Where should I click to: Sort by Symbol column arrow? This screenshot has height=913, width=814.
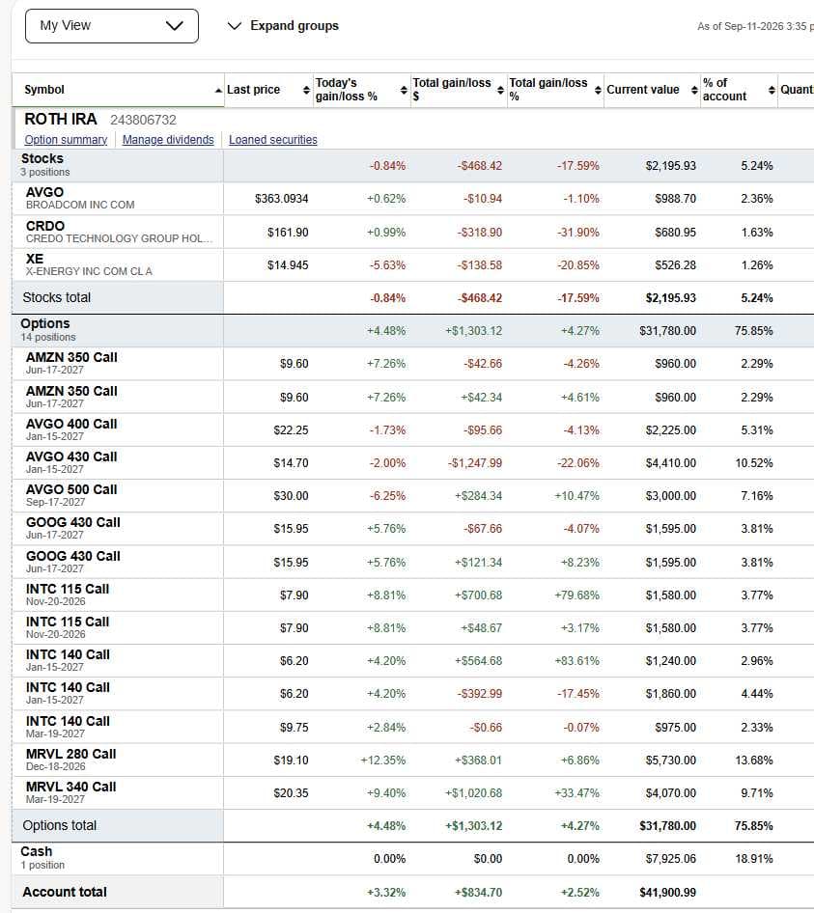click(x=218, y=91)
